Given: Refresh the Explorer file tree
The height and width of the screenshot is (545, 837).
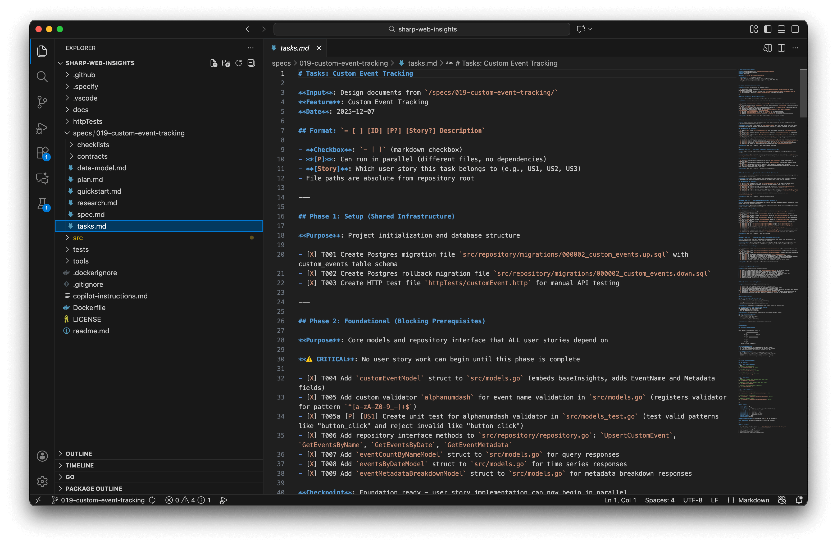Looking at the screenshot, I should 238,63.
